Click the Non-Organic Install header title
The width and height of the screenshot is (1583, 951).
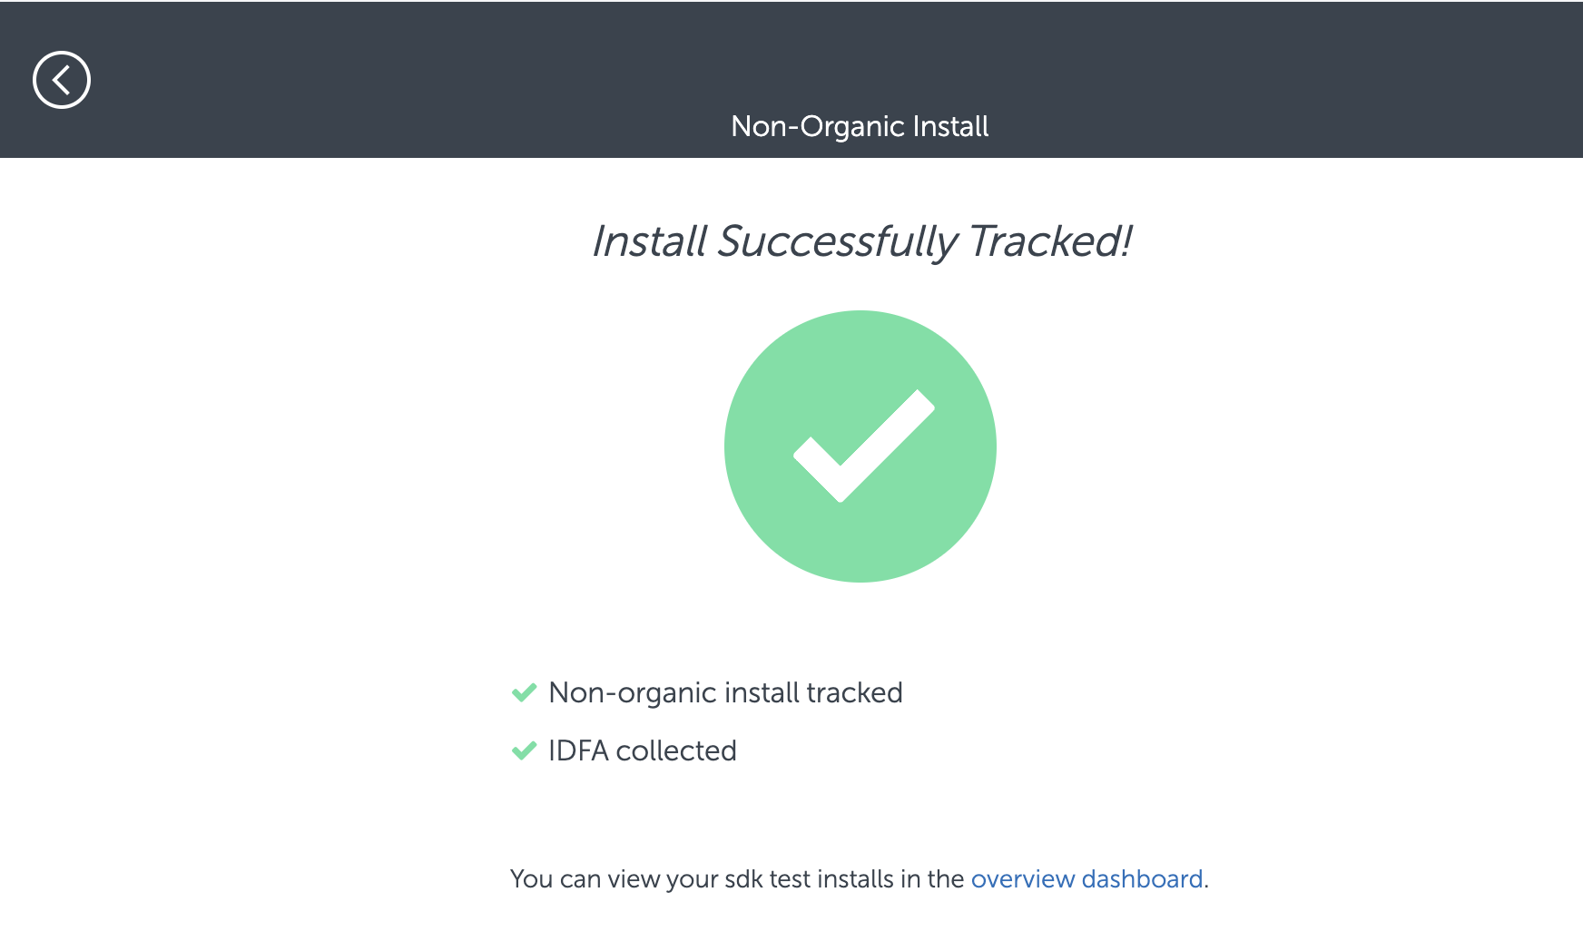[x=860, y=126]
